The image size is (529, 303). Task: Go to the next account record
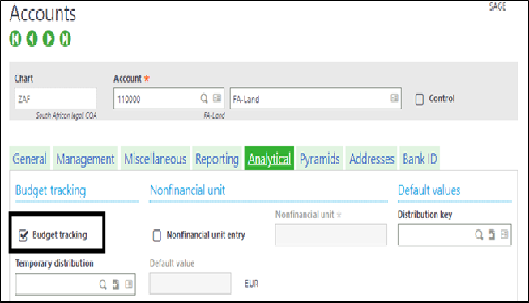click(49, 38)
